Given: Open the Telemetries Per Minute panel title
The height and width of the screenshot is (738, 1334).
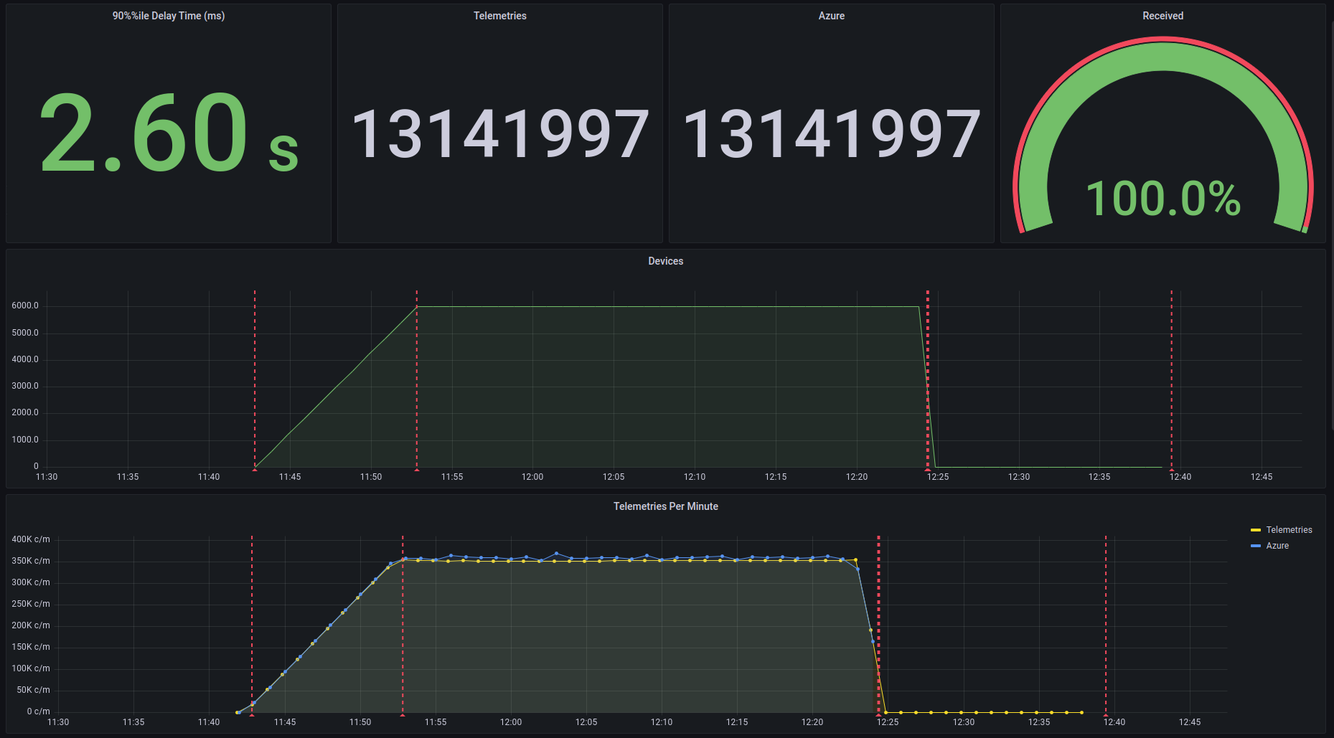Looking at the screenshot, I should point(666,506).
